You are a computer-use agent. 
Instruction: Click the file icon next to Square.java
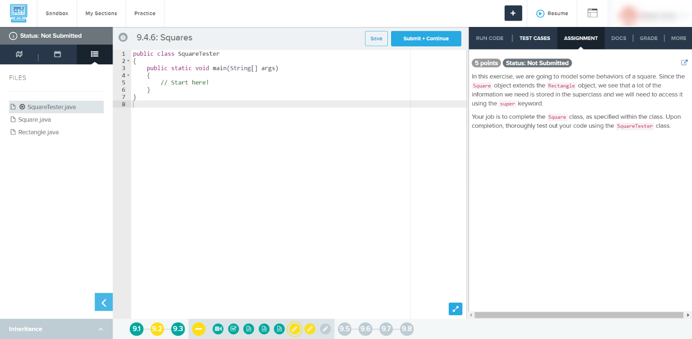13,120
